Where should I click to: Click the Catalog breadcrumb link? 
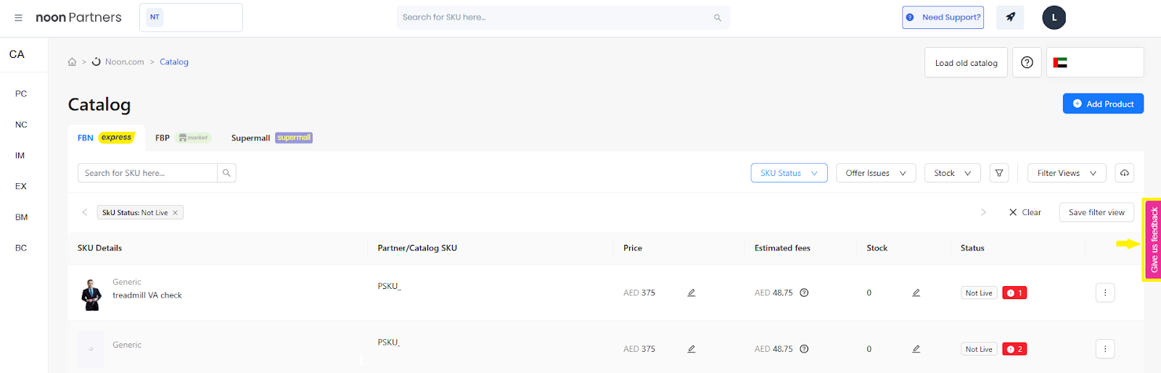click(x=174, y=62)
